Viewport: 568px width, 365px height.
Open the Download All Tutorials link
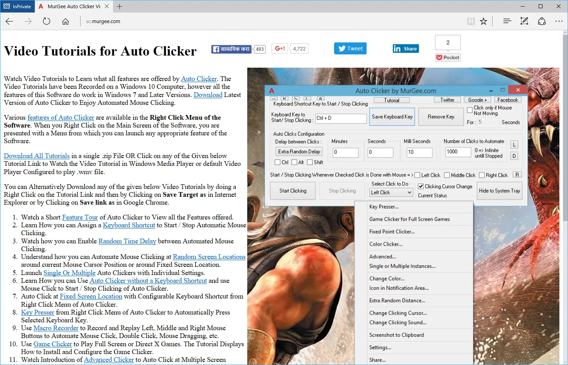point(37,156)
